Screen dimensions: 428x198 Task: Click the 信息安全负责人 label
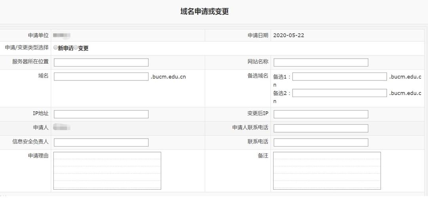tap(30, 141)
